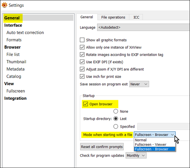
Task: Click the Specified directory path field
Action: coord(163,126)
